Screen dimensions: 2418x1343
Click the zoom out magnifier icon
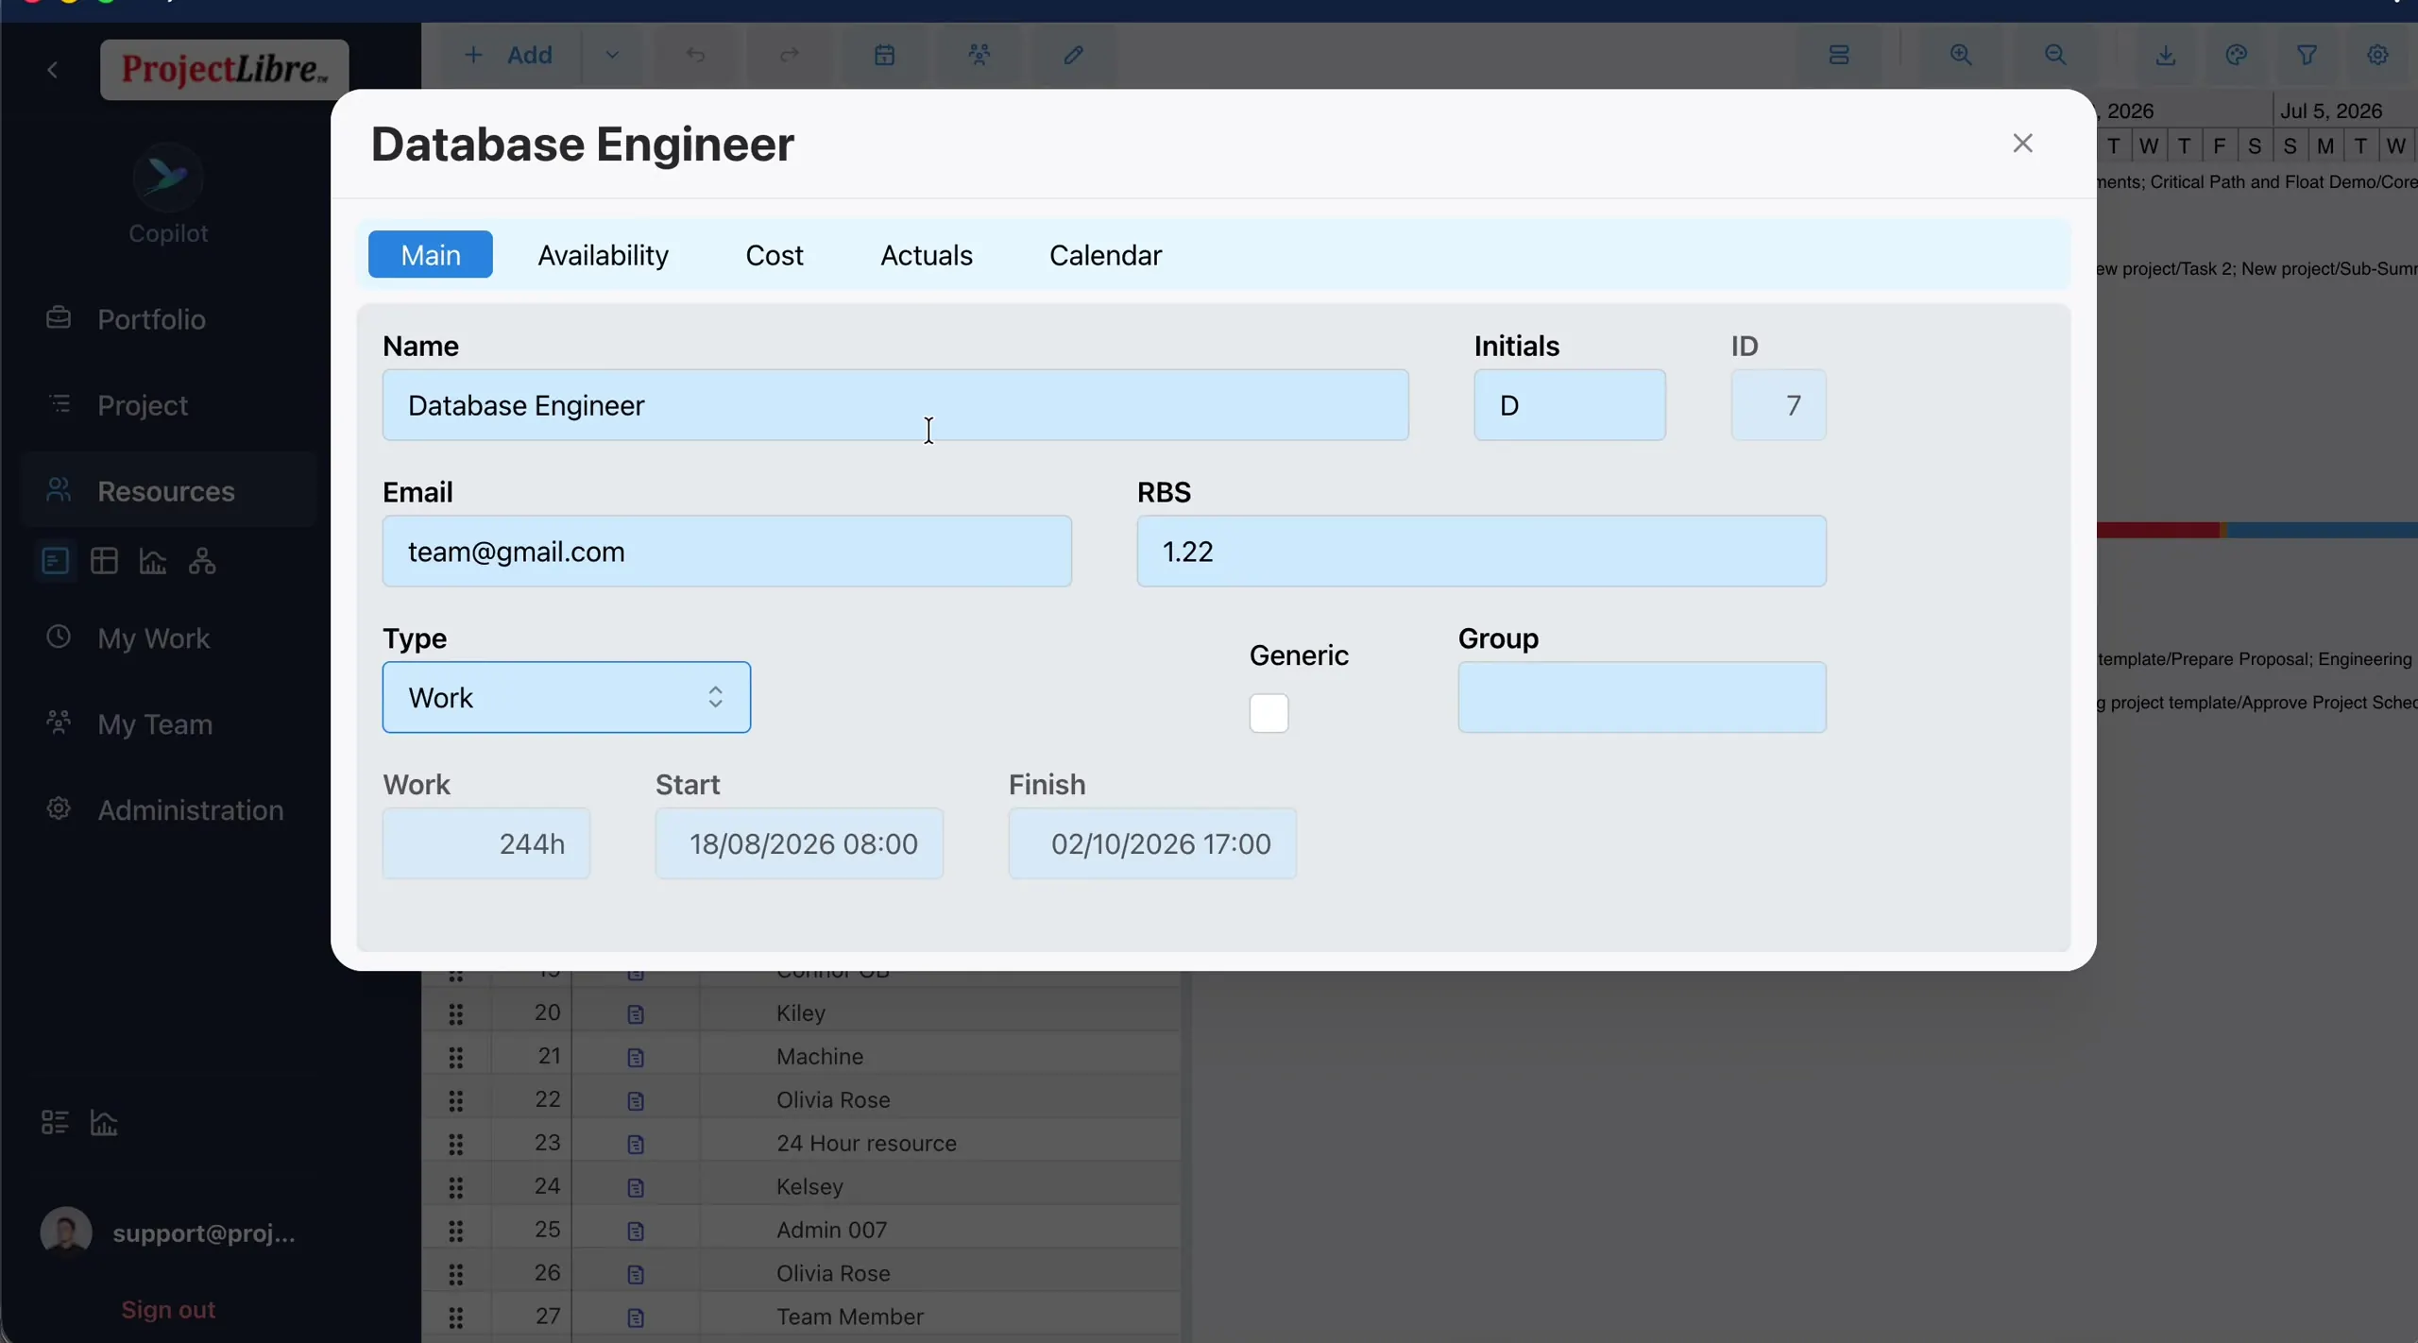[2055, 55]
